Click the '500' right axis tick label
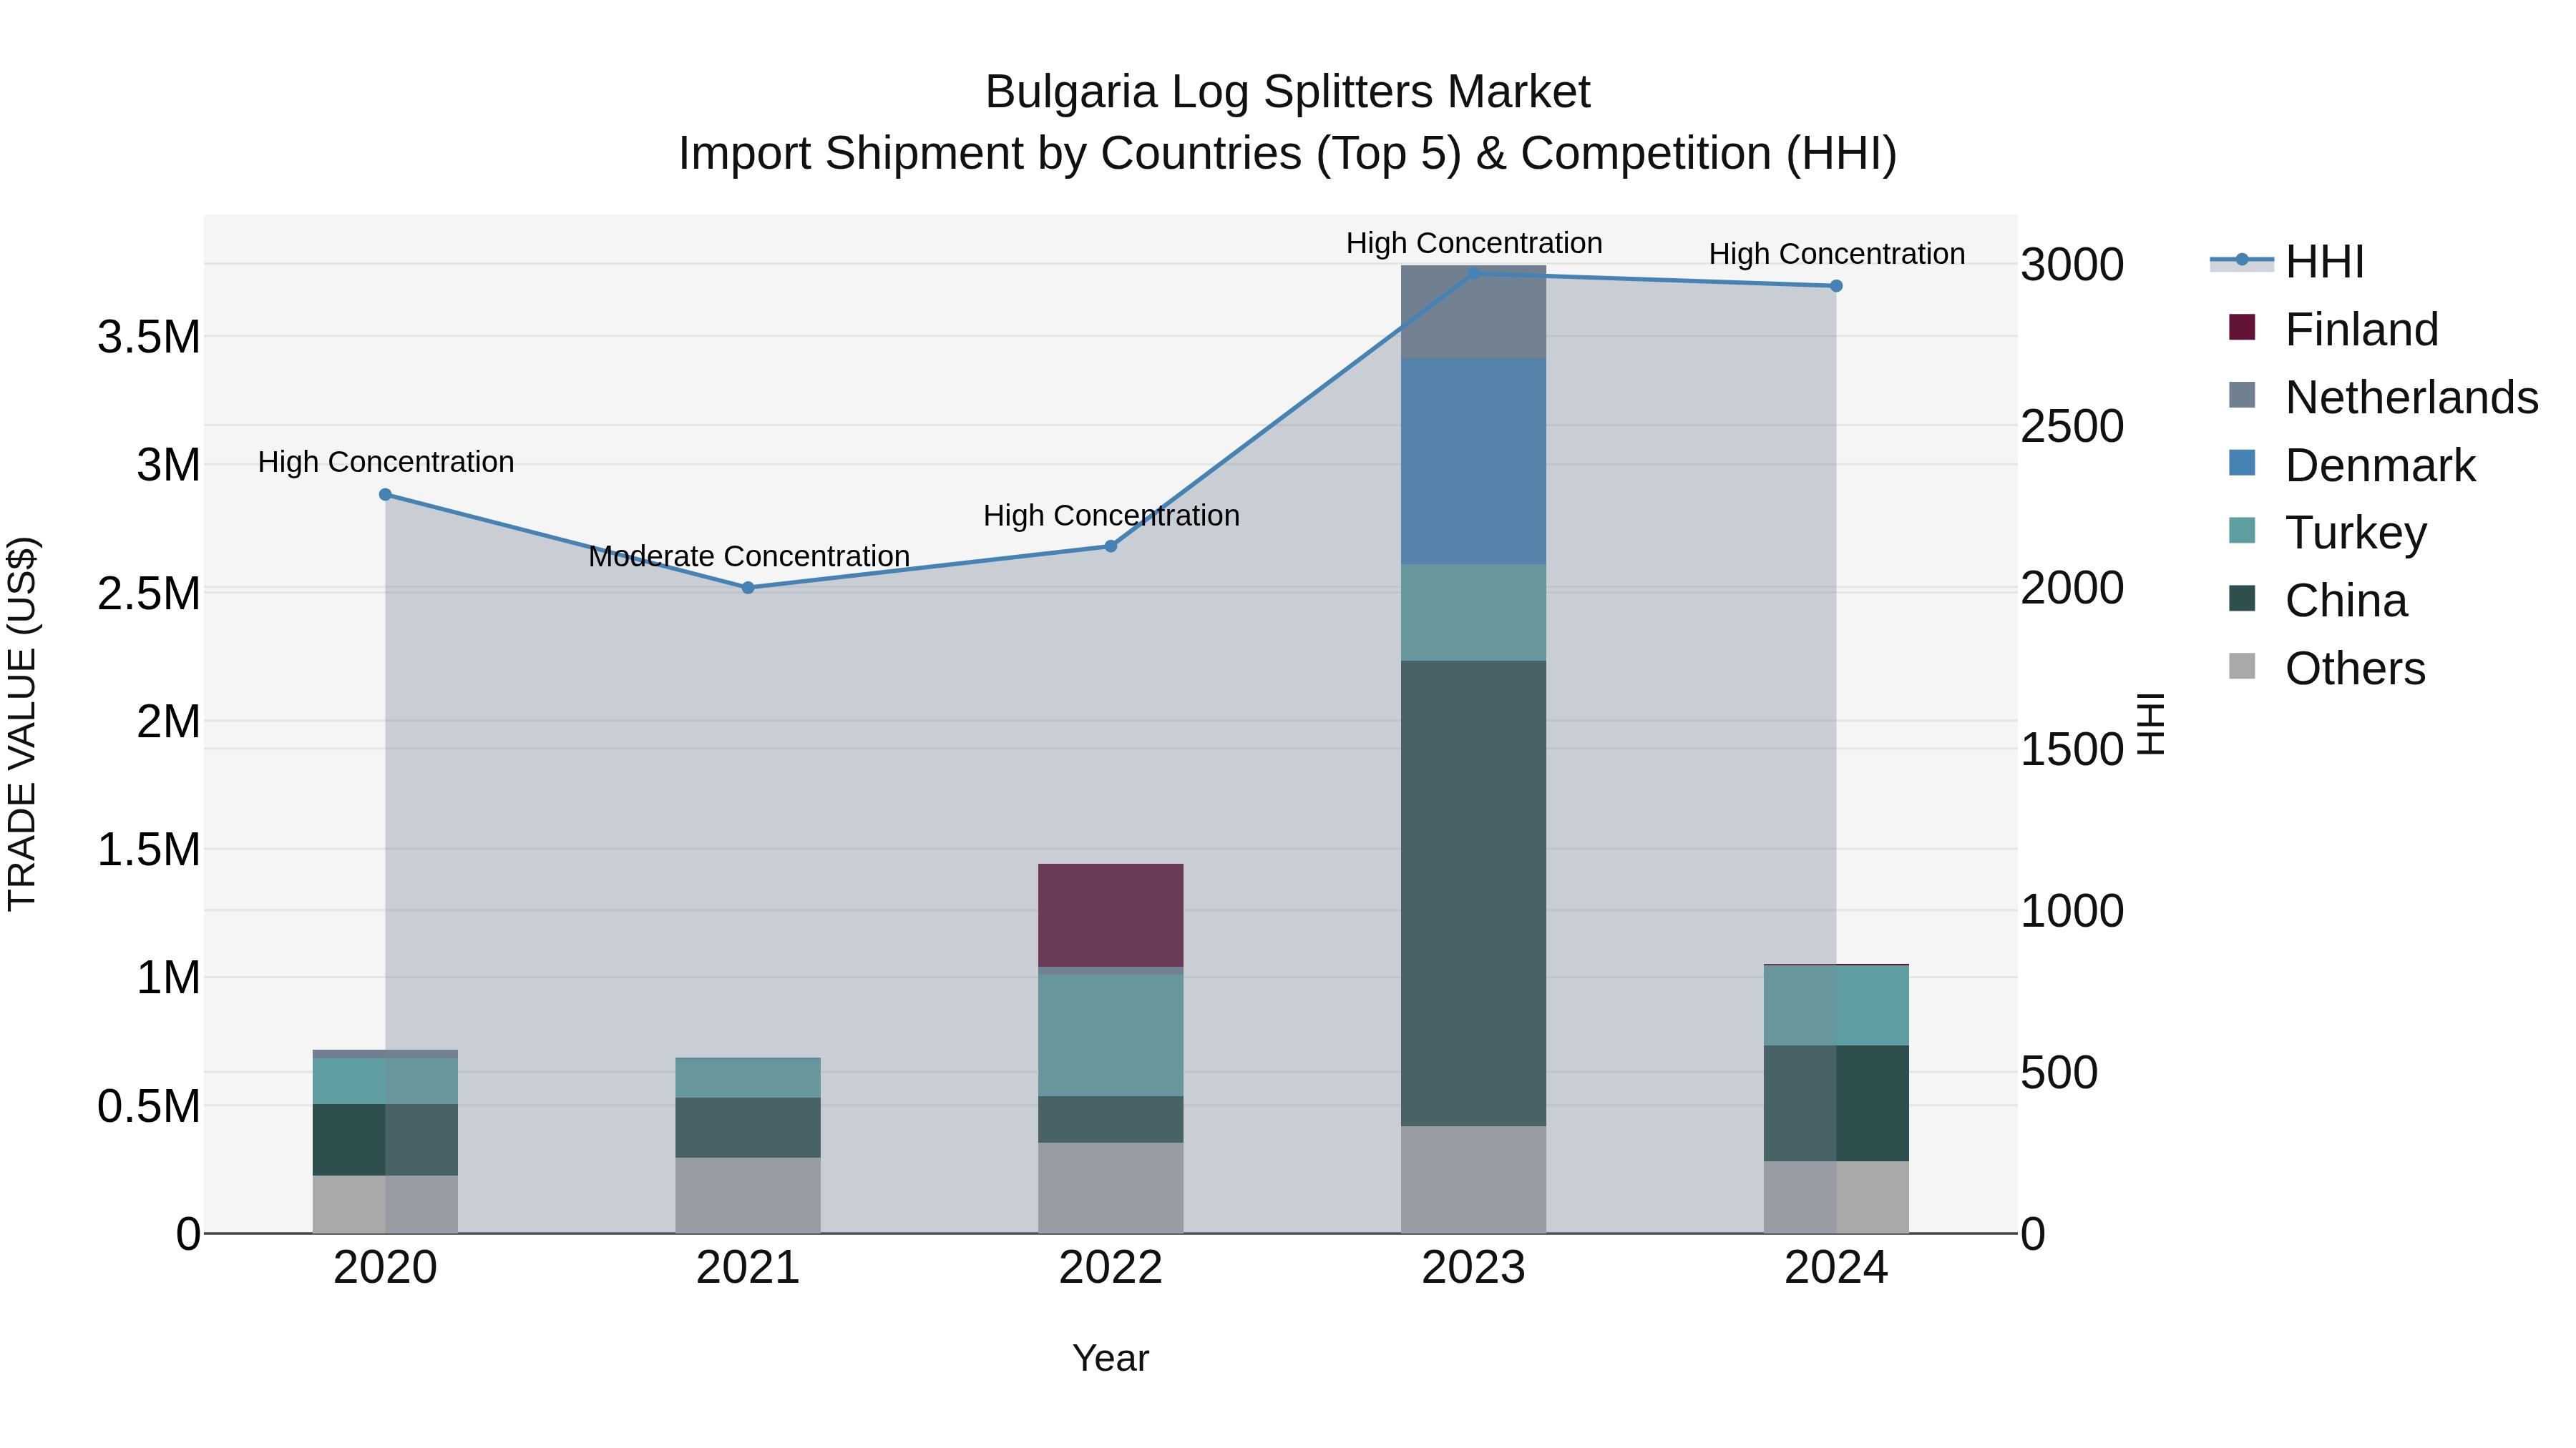The width and height of the screenshot is (2576, 1448). click(x=2059, y=1073)
